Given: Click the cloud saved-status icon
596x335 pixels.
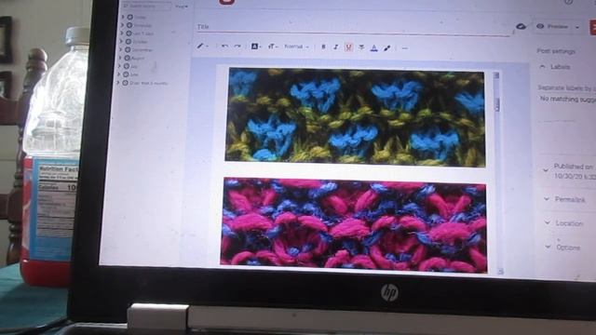Looking at the screenshot, I should [x=521, y=26].
